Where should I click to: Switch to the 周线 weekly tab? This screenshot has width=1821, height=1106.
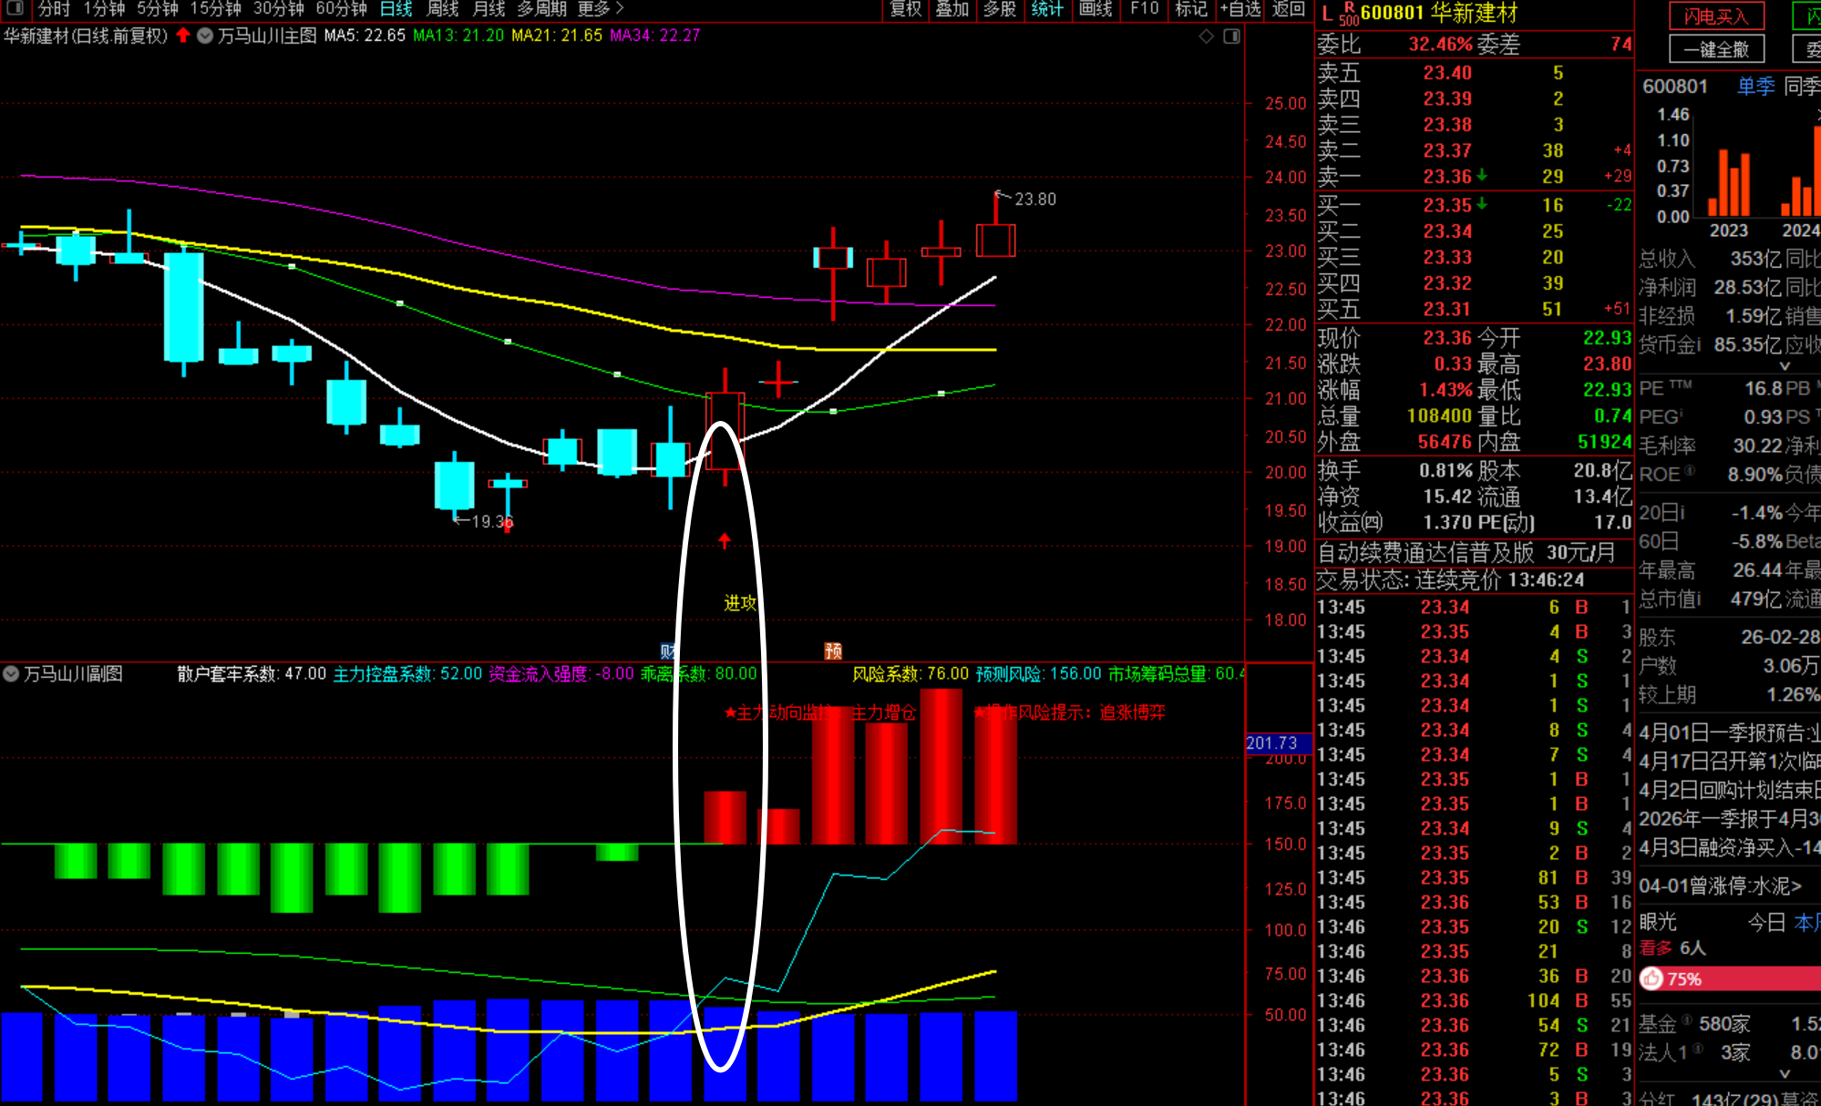pyautogui.click(x=443, y=9)
